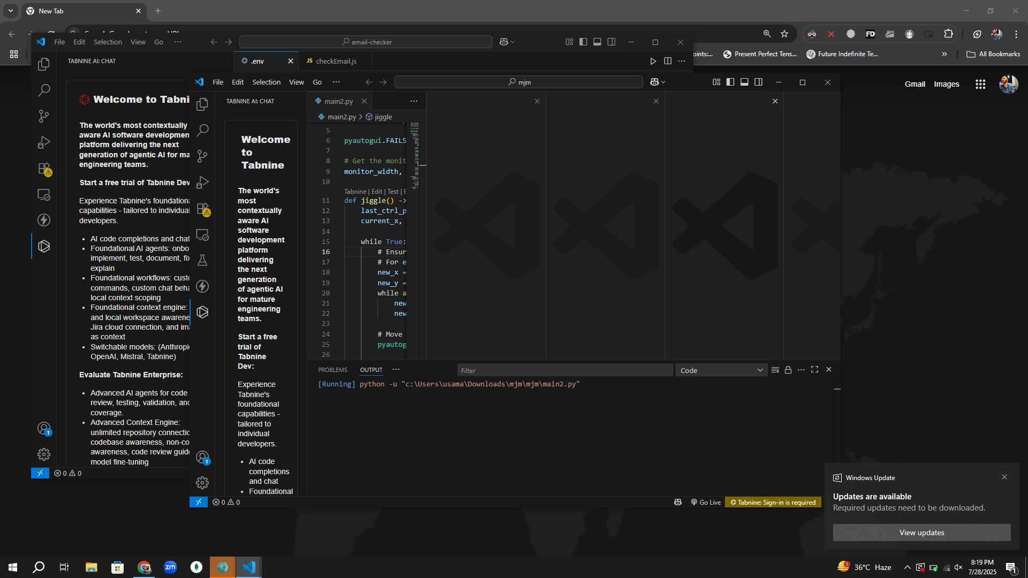Open Manage gear in the email-checker window
Viewport: 1028px width, 578px height.
click(44, 454)
